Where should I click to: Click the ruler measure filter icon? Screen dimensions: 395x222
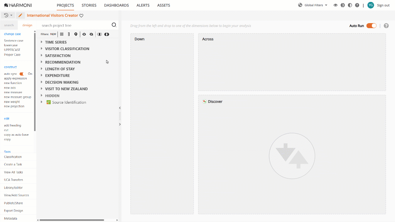click(x=69, y=34)
